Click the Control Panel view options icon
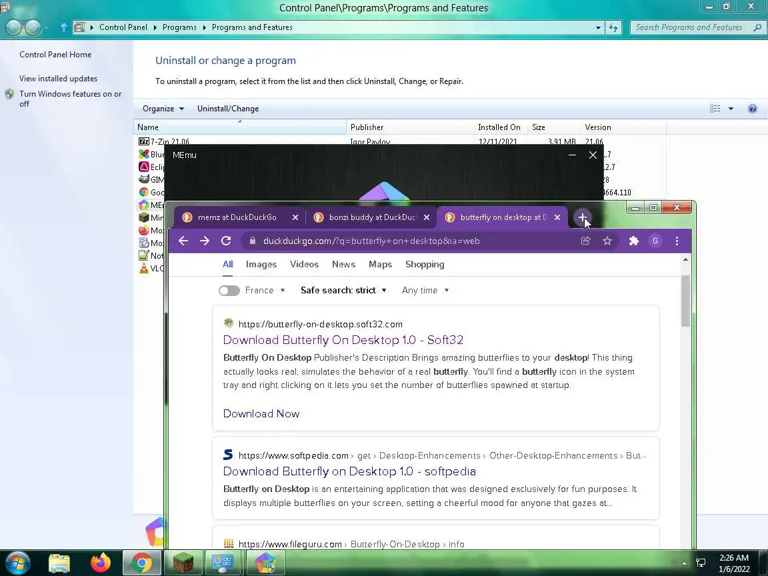 coord(715,109)
